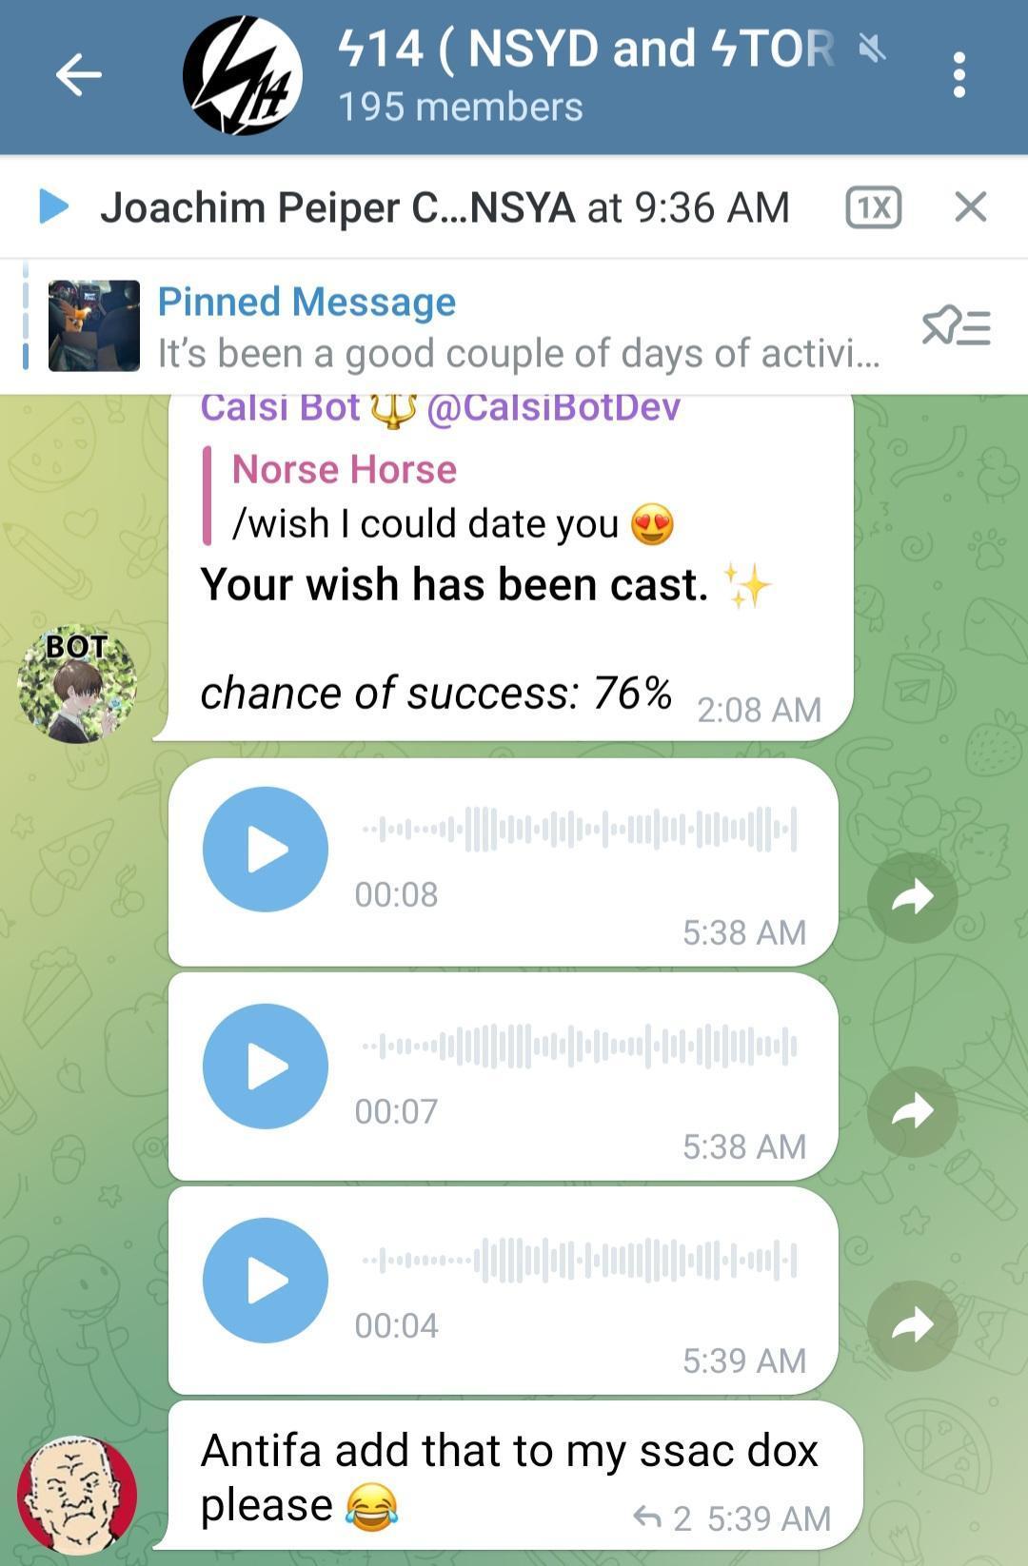Forward the 00:07 voice message
The image size is (1028, 1566).
point(912,1111)
